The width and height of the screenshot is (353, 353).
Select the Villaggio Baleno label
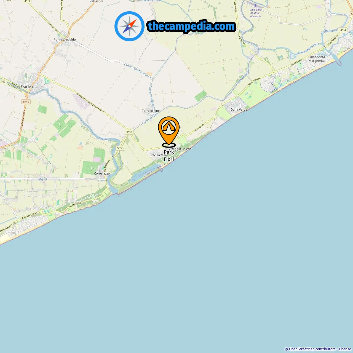point(180,149)
